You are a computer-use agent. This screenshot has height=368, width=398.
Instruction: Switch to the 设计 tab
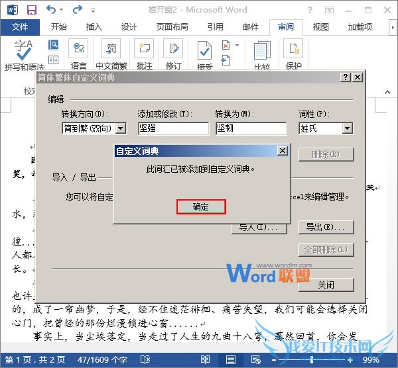pos(129,27)
